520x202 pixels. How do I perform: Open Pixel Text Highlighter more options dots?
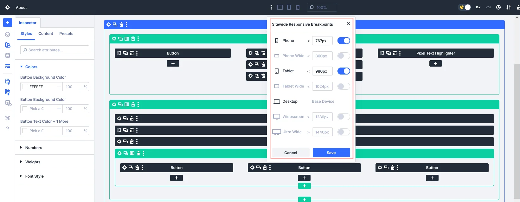[x=400, y=53]
